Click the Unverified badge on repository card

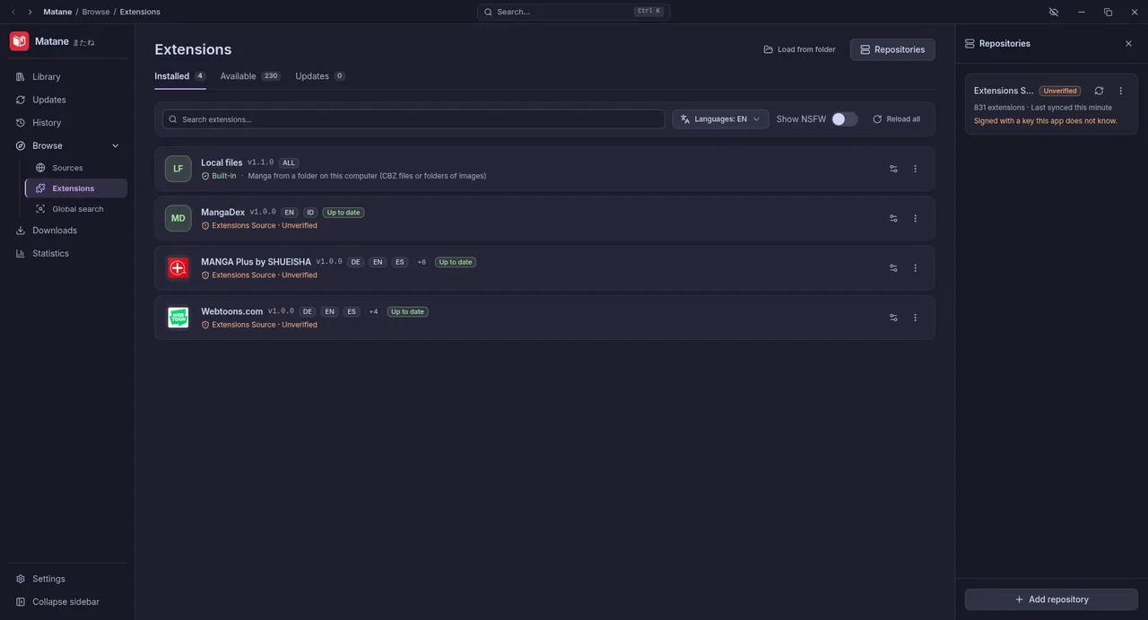[x=1060, y=91]
